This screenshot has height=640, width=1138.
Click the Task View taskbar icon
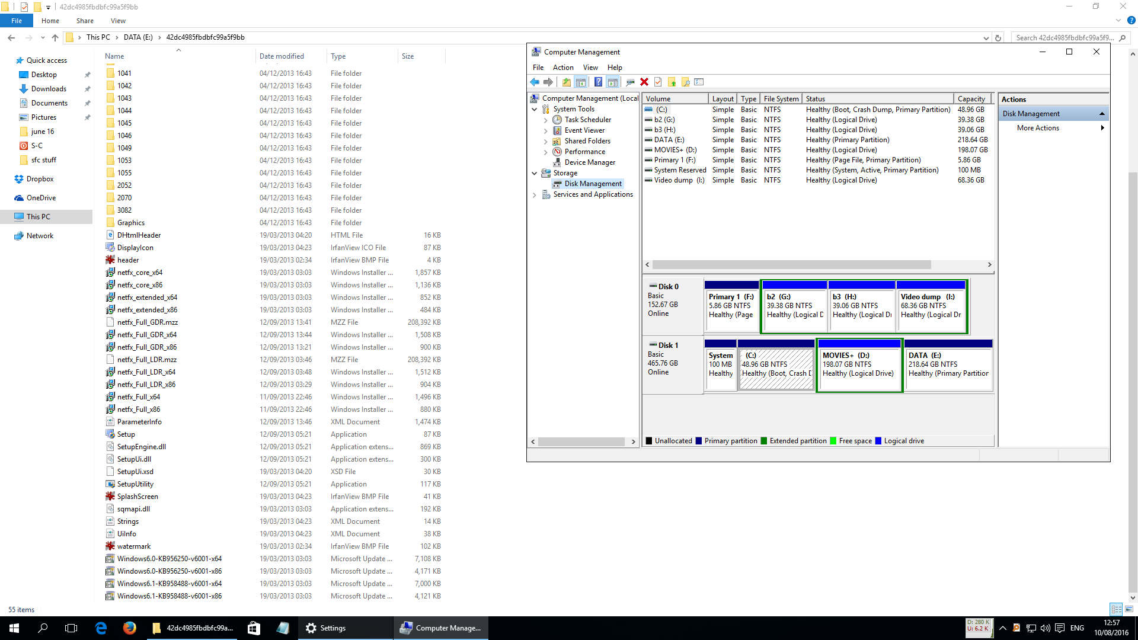(x=71, y=628)
